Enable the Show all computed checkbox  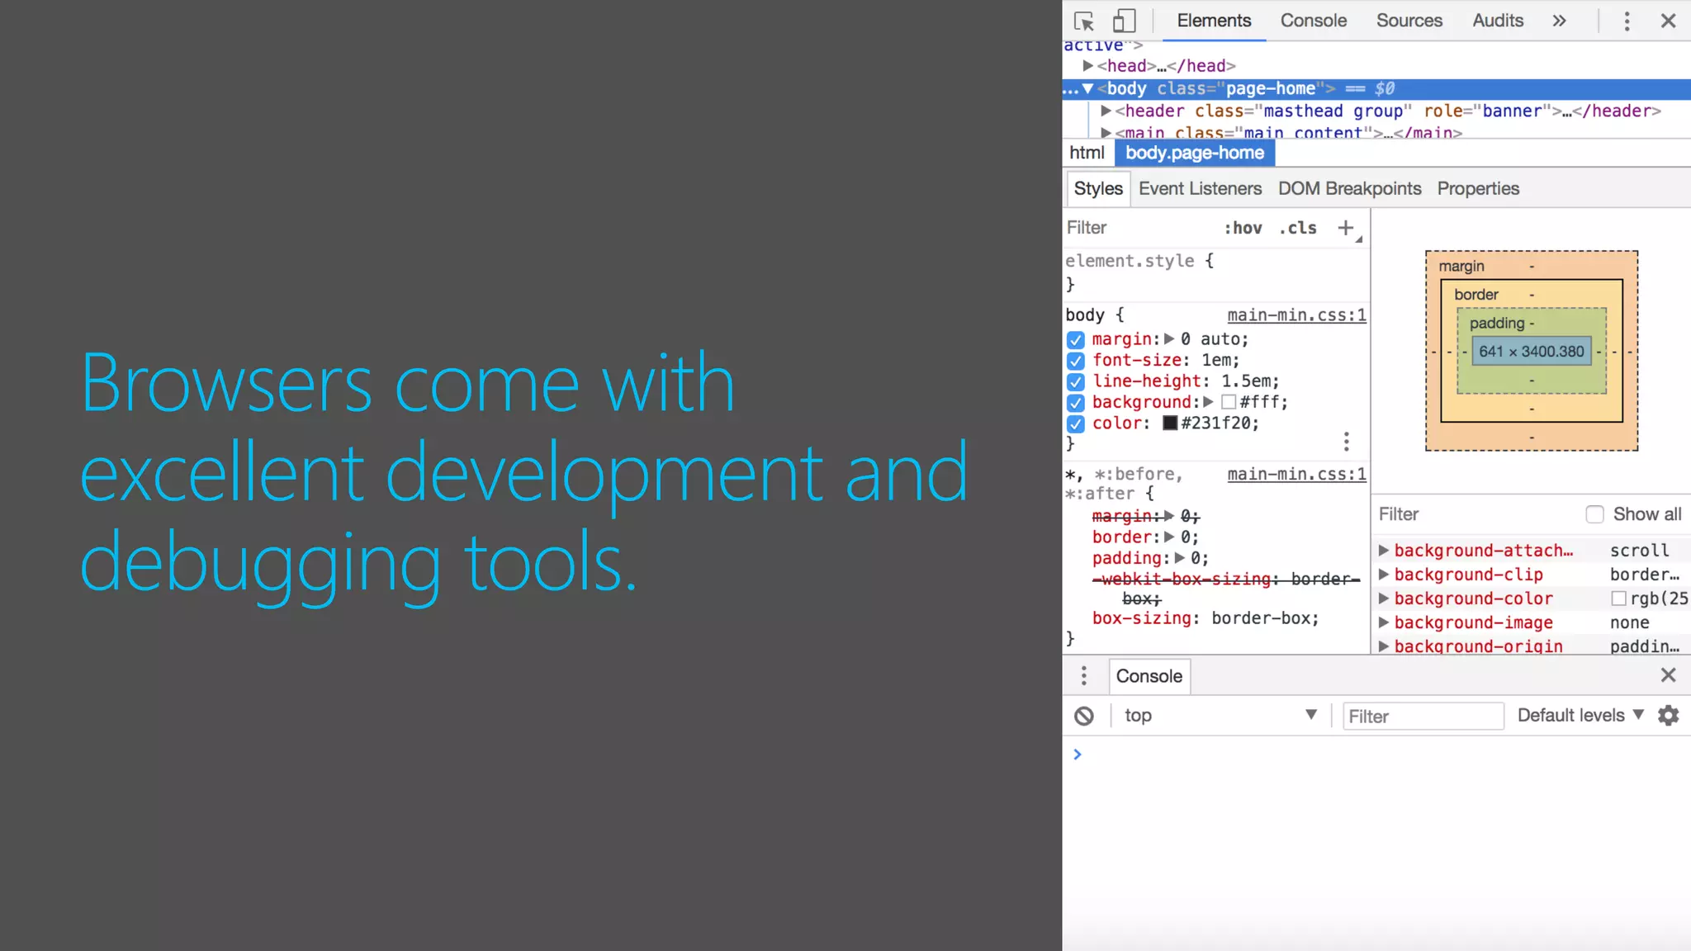(x=1594, y=514)
